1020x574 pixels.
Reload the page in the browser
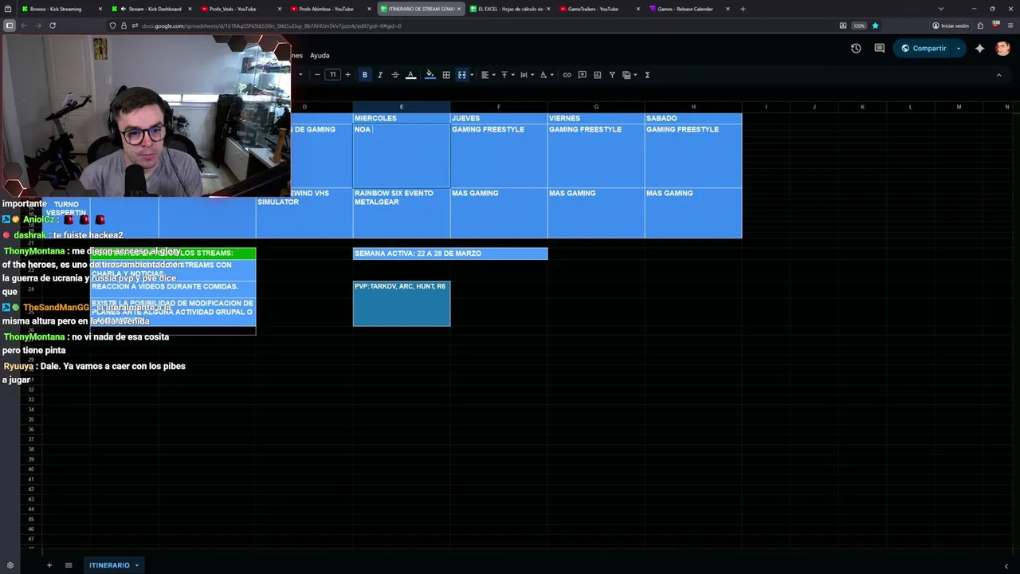[x=53, y=26]
